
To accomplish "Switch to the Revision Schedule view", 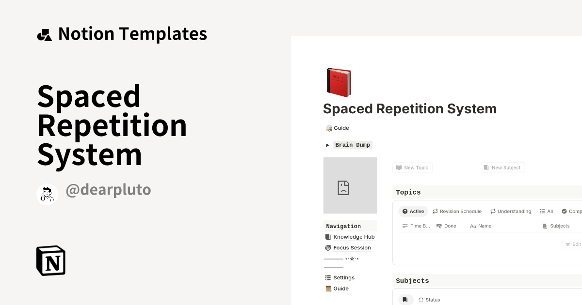I will (457, 211).
